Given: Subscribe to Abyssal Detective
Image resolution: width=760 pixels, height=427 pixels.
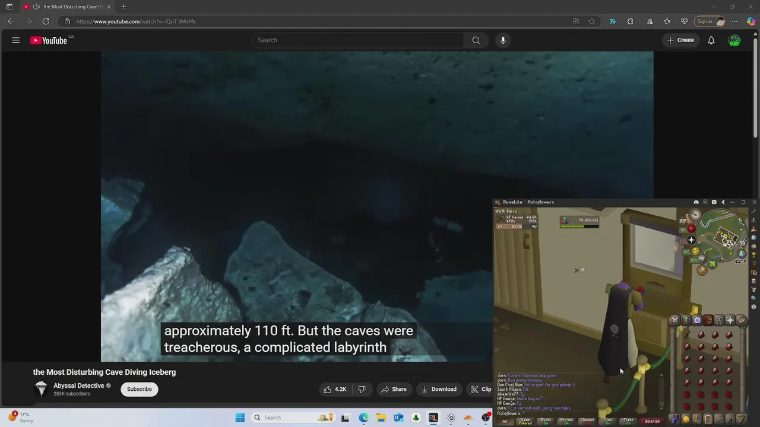Looking at the screenshot, I should pyautogui.click(x=140, y=389).
